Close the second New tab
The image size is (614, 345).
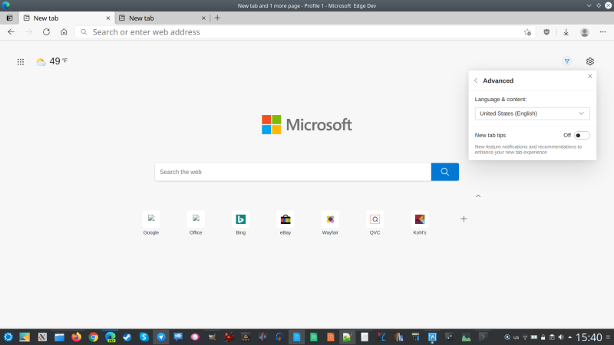click(x=203, y=18)
